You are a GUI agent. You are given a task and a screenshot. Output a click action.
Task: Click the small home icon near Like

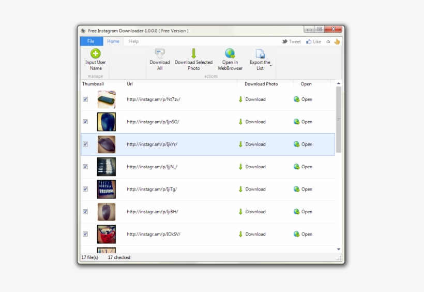coord(328,42)
